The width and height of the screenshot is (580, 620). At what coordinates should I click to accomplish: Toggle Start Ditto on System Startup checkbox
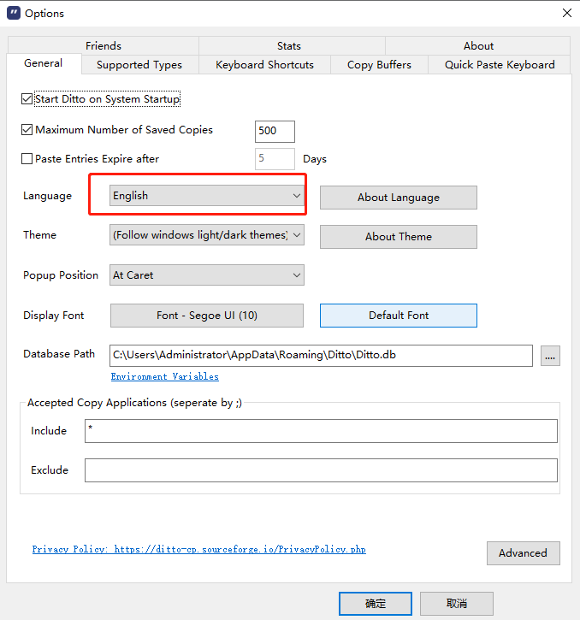coord(27,99)
